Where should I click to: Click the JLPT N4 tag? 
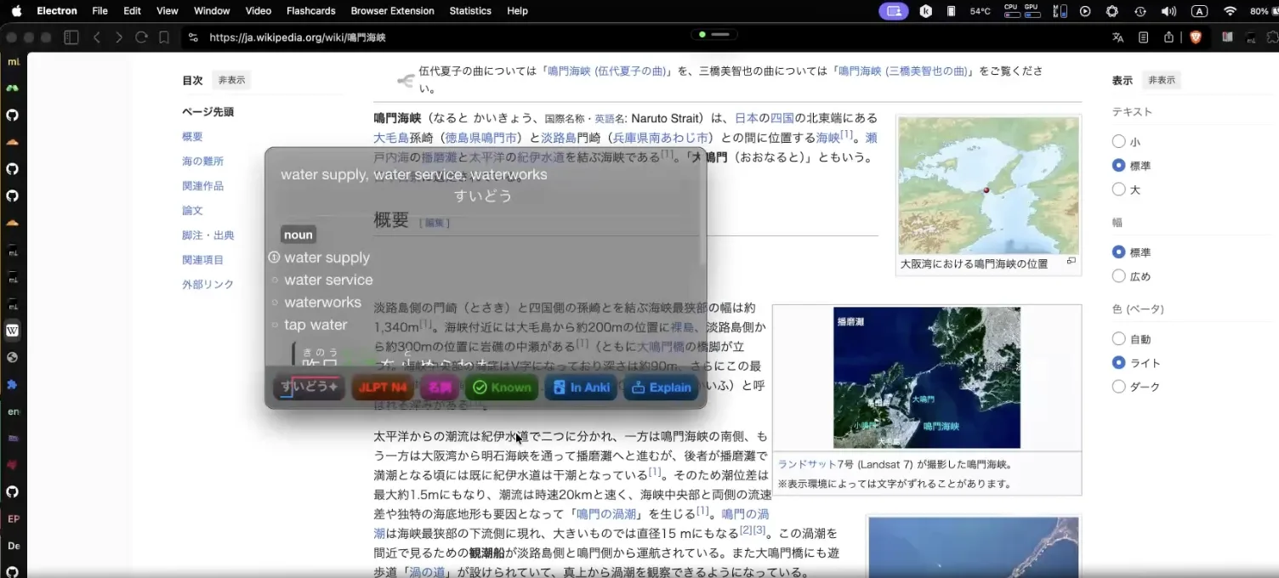coord(383,388)
